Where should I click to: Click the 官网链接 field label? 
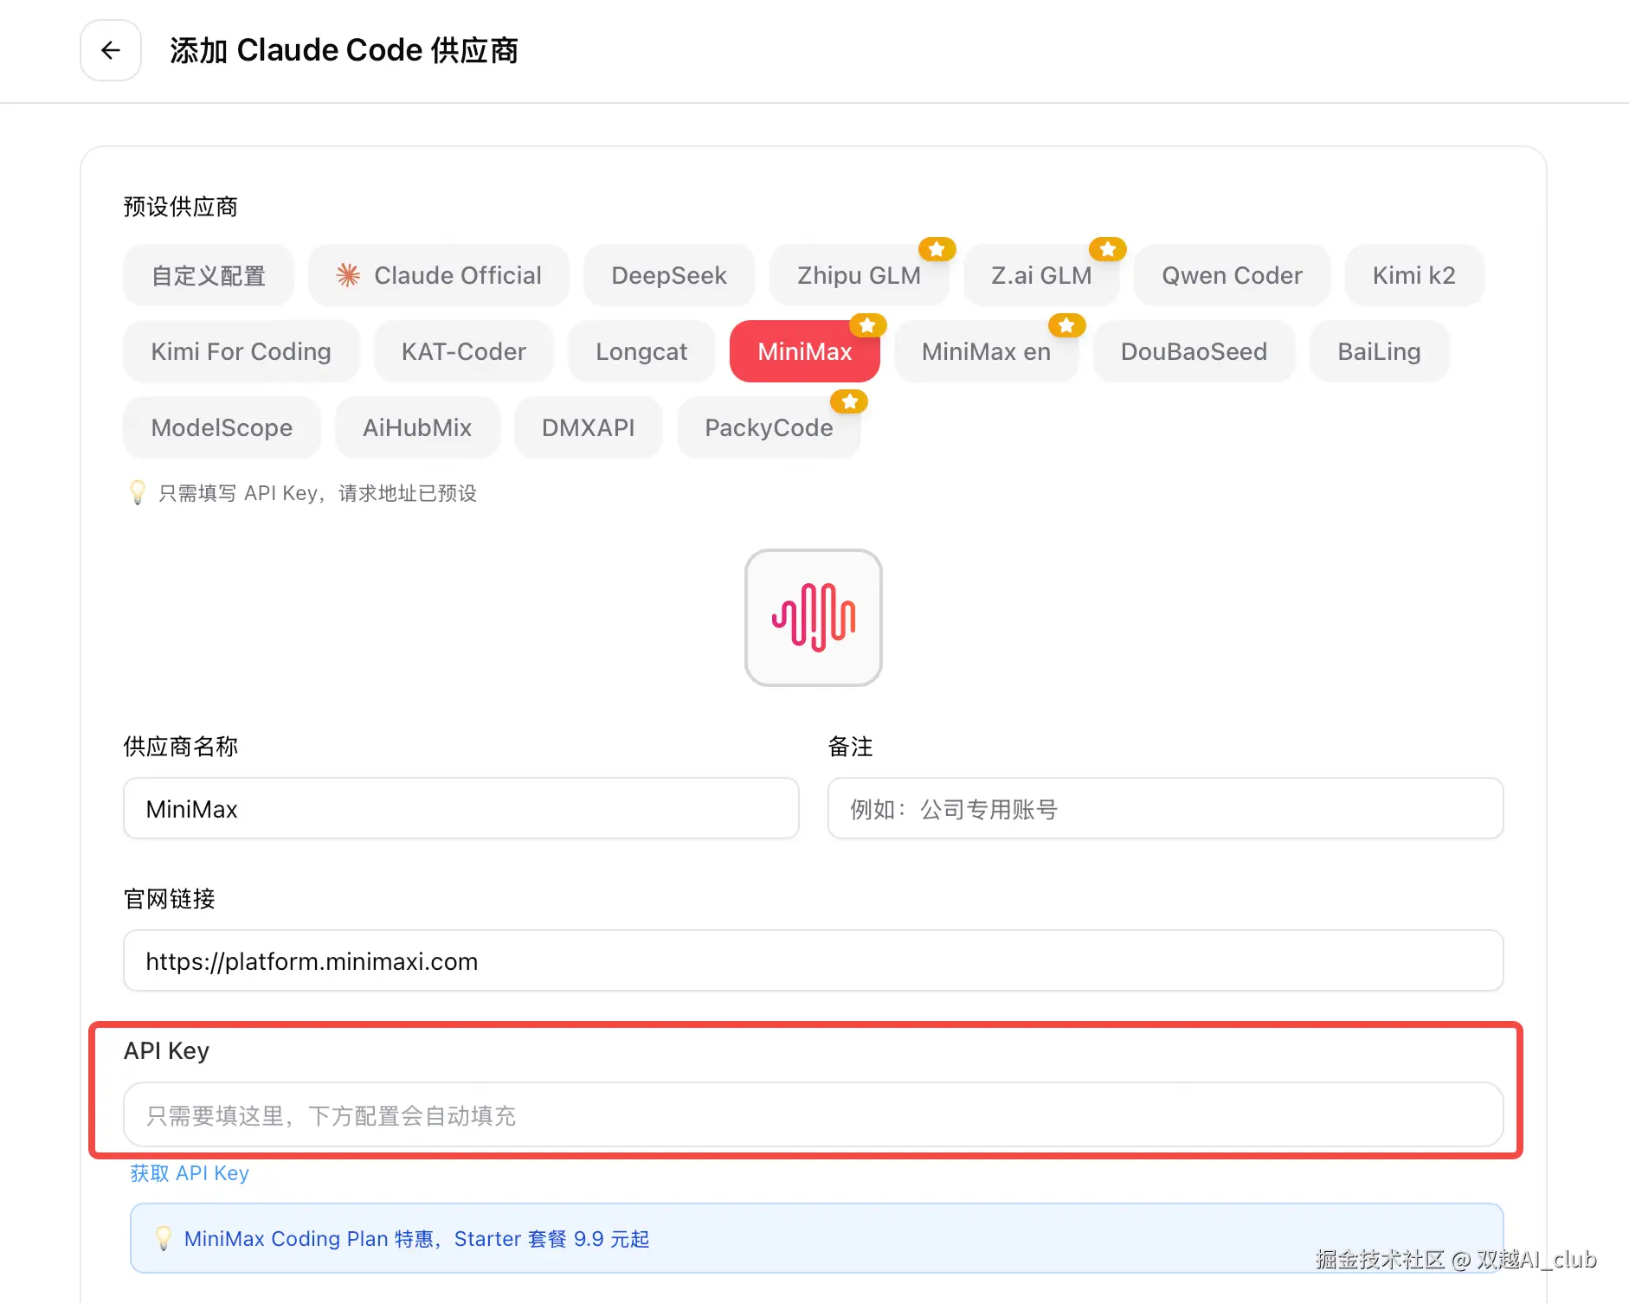[170, 899]
